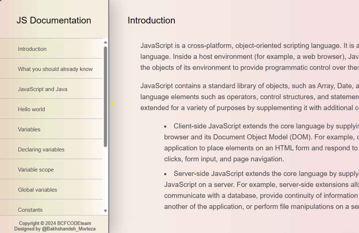The image size is (359, 233).
Task: Open the Introduction section link
Action: (x=32, y=49)
